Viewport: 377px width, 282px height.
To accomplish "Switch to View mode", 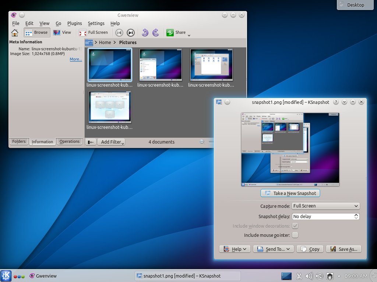I will 62,33.
